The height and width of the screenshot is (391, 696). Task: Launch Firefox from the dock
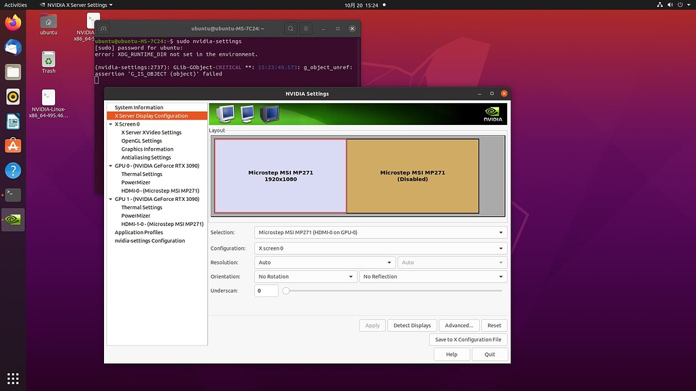pos(13,22)
